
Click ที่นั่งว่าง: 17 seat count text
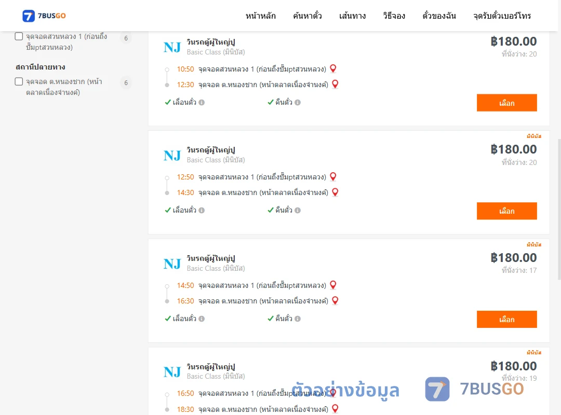click(x=519, y=271)
